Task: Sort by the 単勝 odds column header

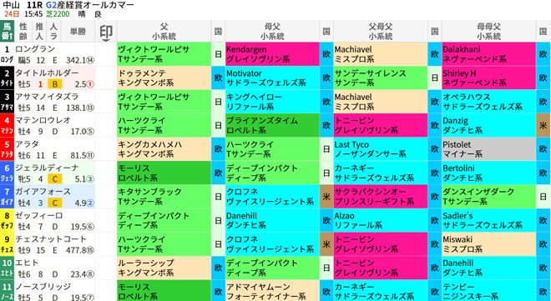Action: 78,32
